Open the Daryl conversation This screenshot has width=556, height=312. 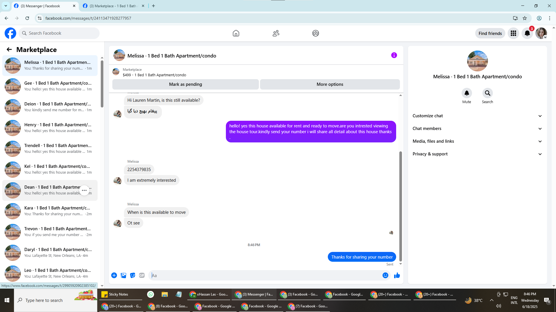(50, 253)
